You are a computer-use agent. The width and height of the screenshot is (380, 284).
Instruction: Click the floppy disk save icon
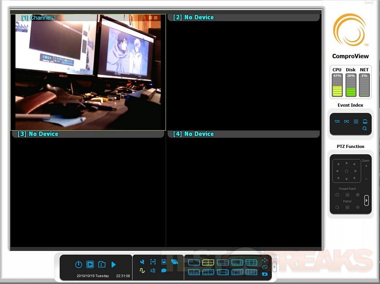pos(164,262)
